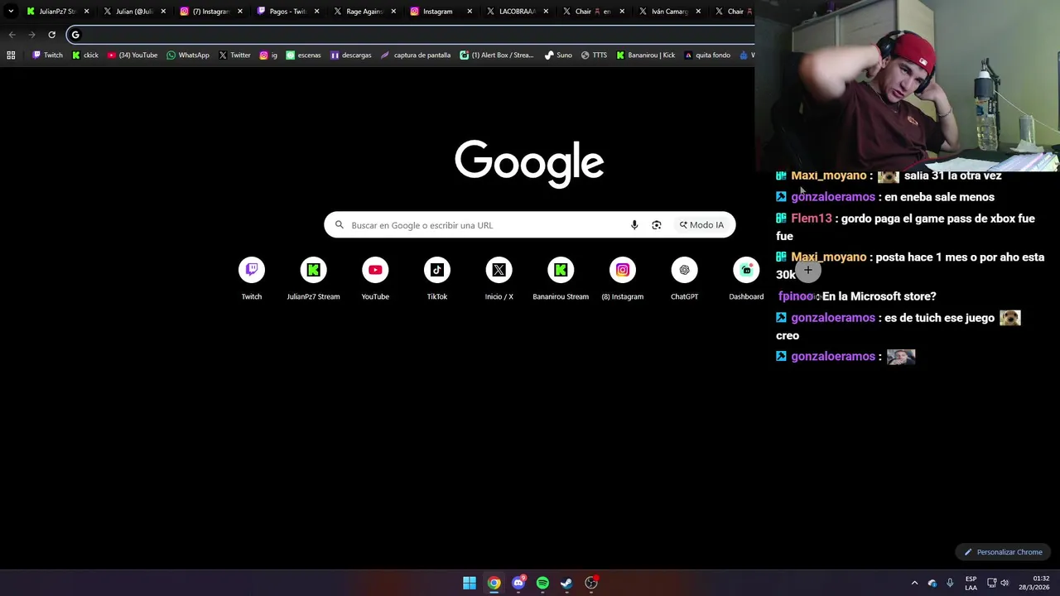Click the magnifier icon in search box
The image size is (1060, 596).
[x=340, y=225]
